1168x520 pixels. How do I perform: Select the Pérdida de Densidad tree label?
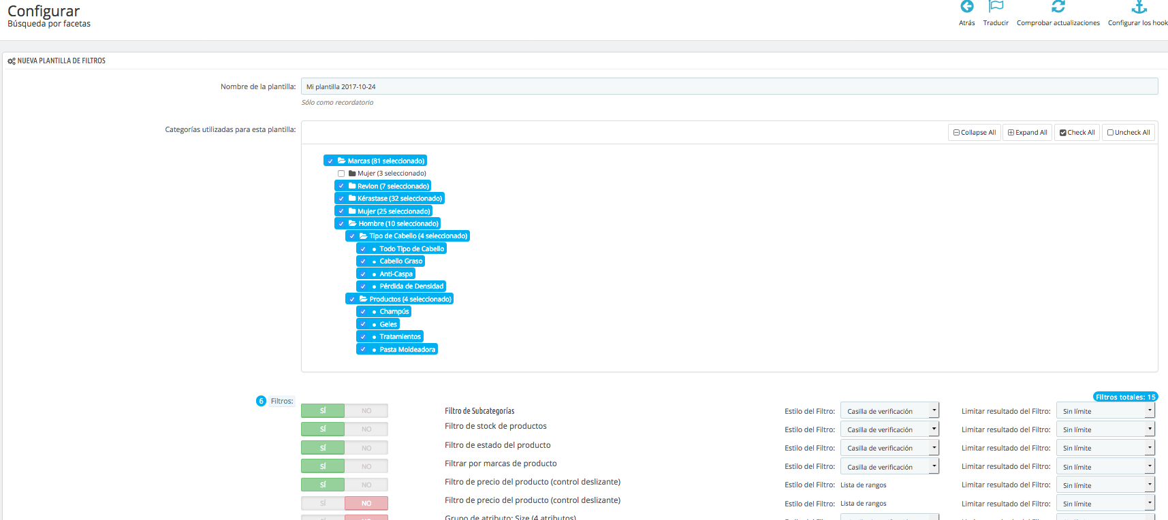pos(411,287)
